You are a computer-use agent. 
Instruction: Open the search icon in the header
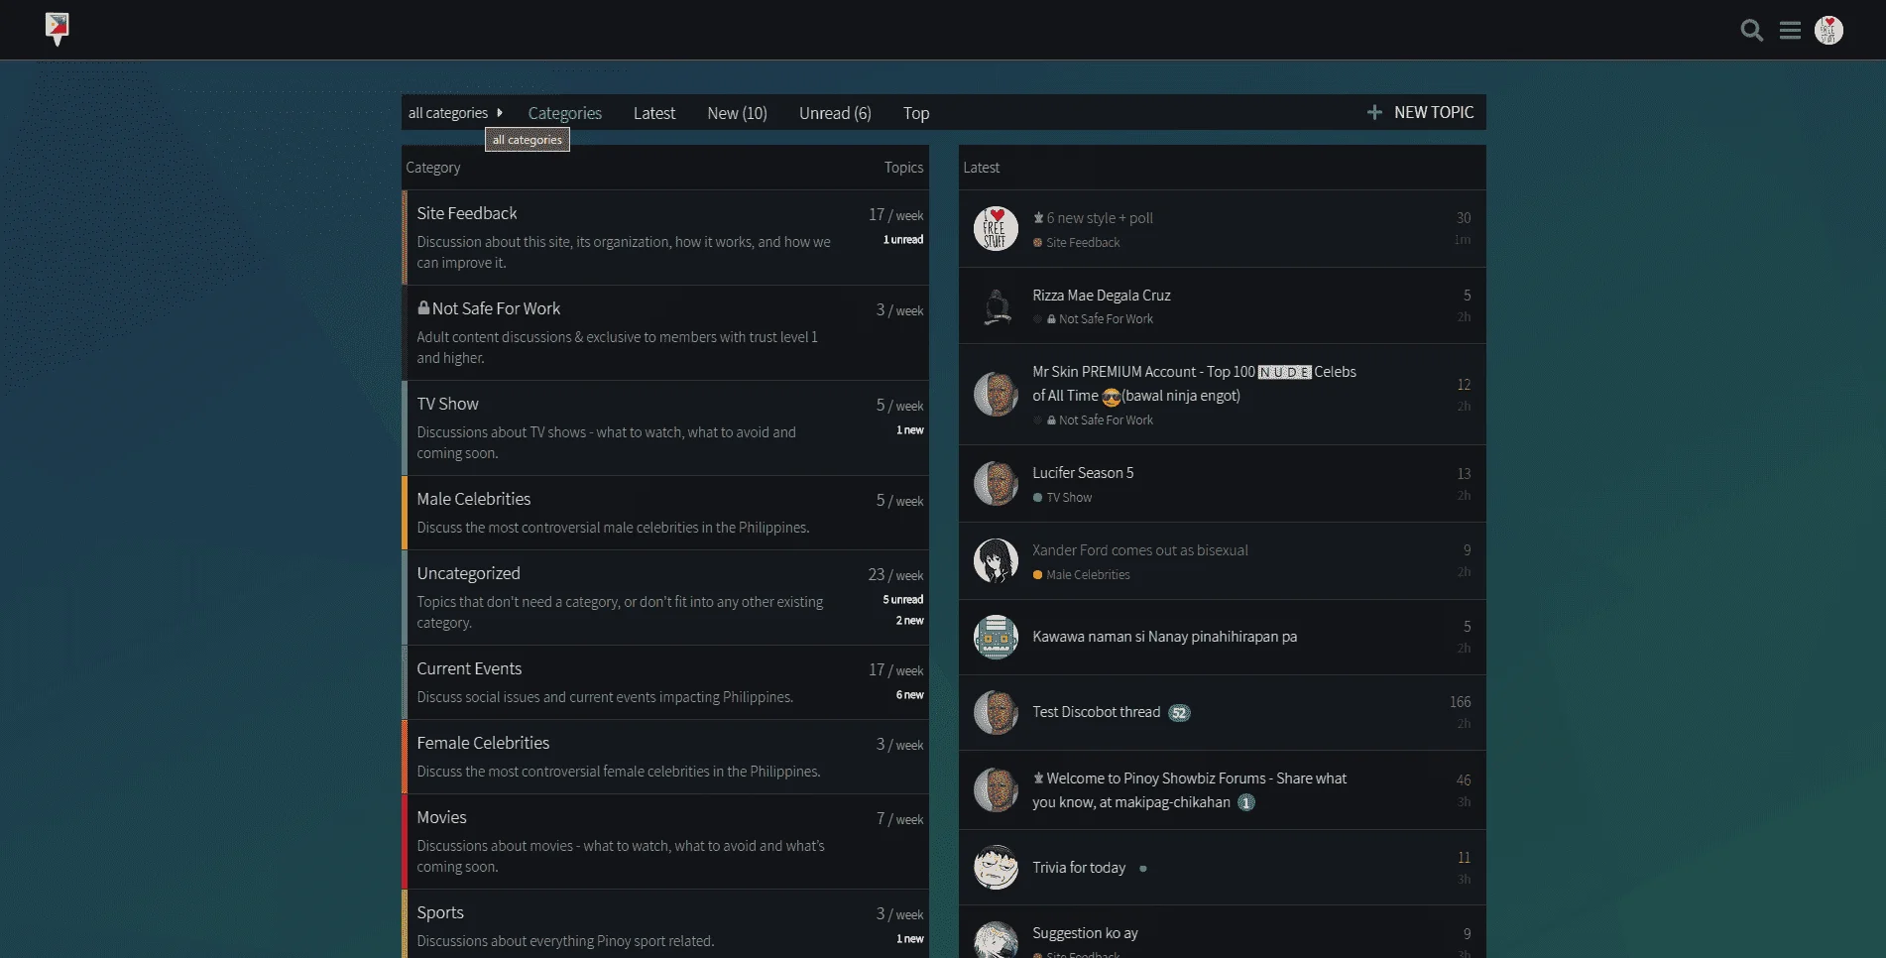pos(1752,31)
